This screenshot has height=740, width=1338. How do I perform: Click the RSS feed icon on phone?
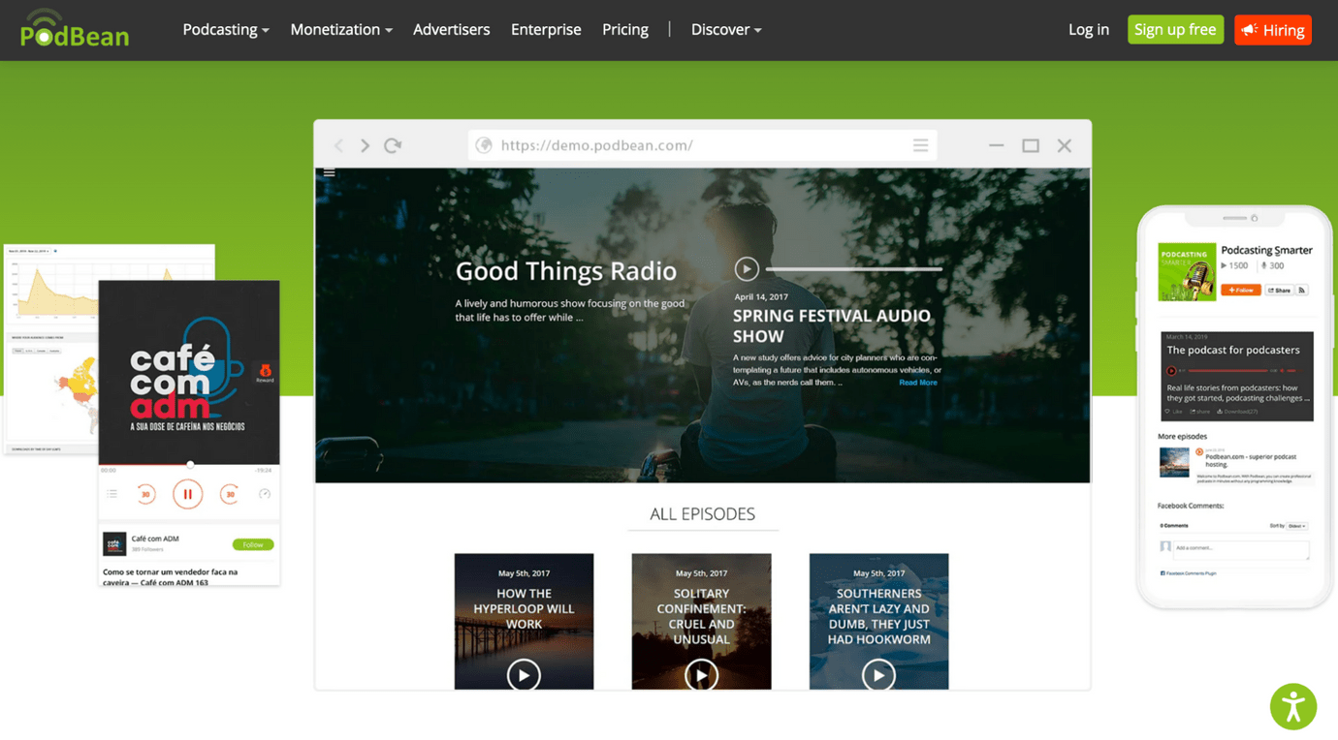click(1302, 290)
